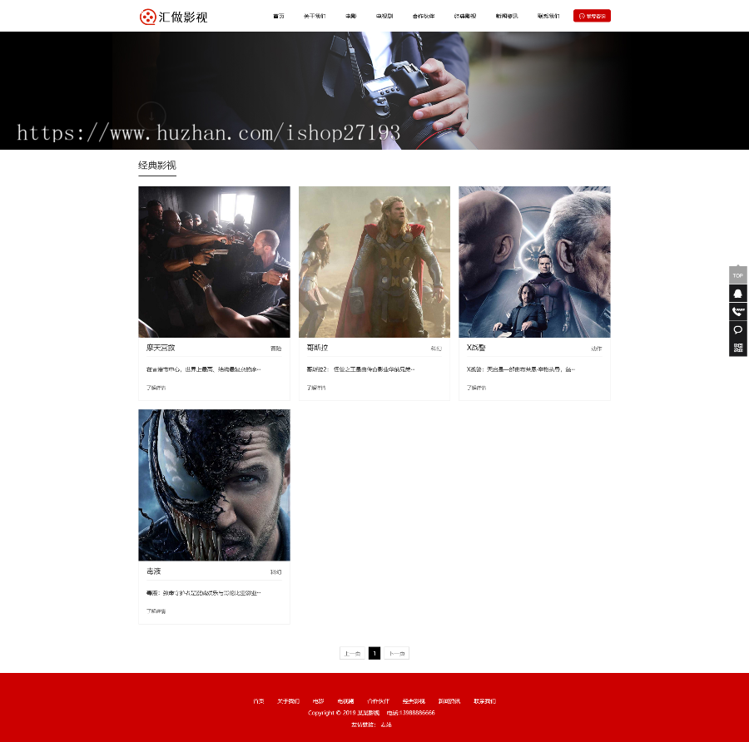Click the 摩天营救 movie title
The width and height of the screenshot is (749, 742).
(x=161, y=348)
